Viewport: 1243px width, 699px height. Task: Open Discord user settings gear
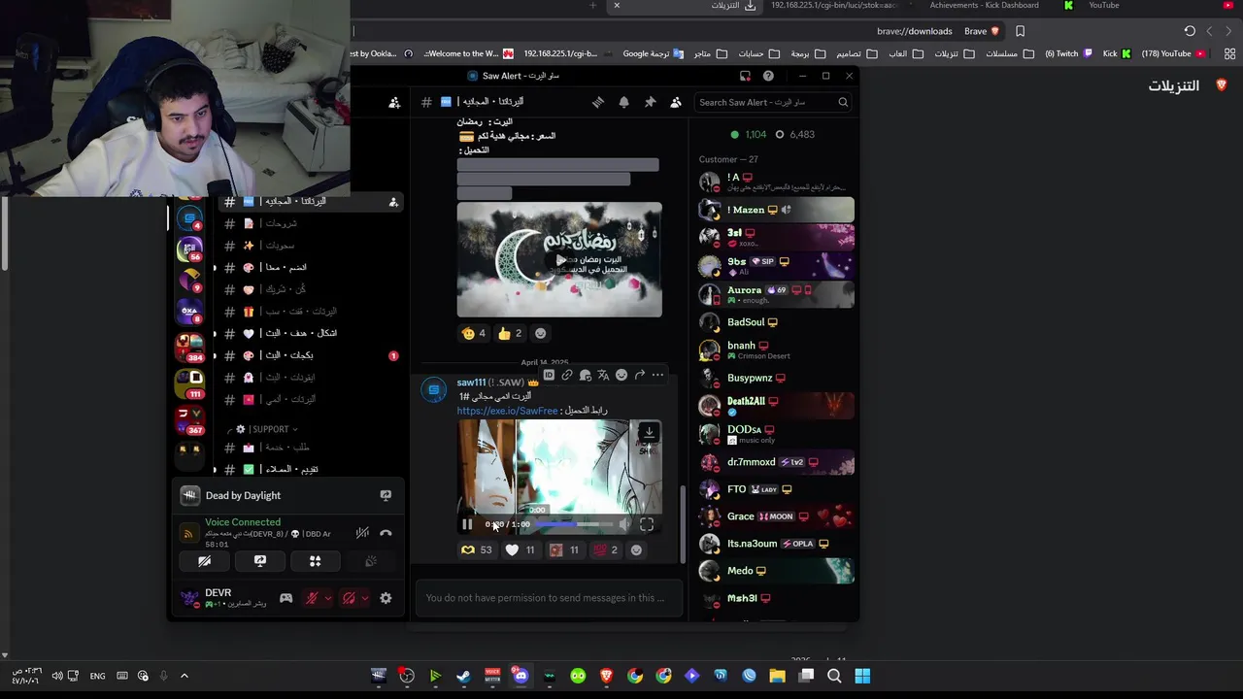pyautogui.click(x=386, y=598)
